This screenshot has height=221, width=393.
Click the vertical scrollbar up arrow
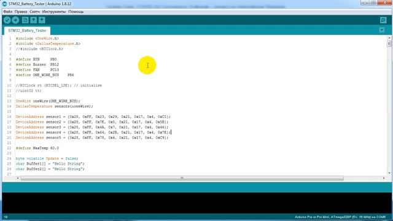[x=389, y=37]
